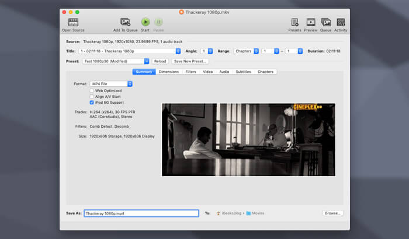The width and height of the screenshot is (409, 239).
Task: Uncheck iPod 5G Support
Action: pos(92,103)
